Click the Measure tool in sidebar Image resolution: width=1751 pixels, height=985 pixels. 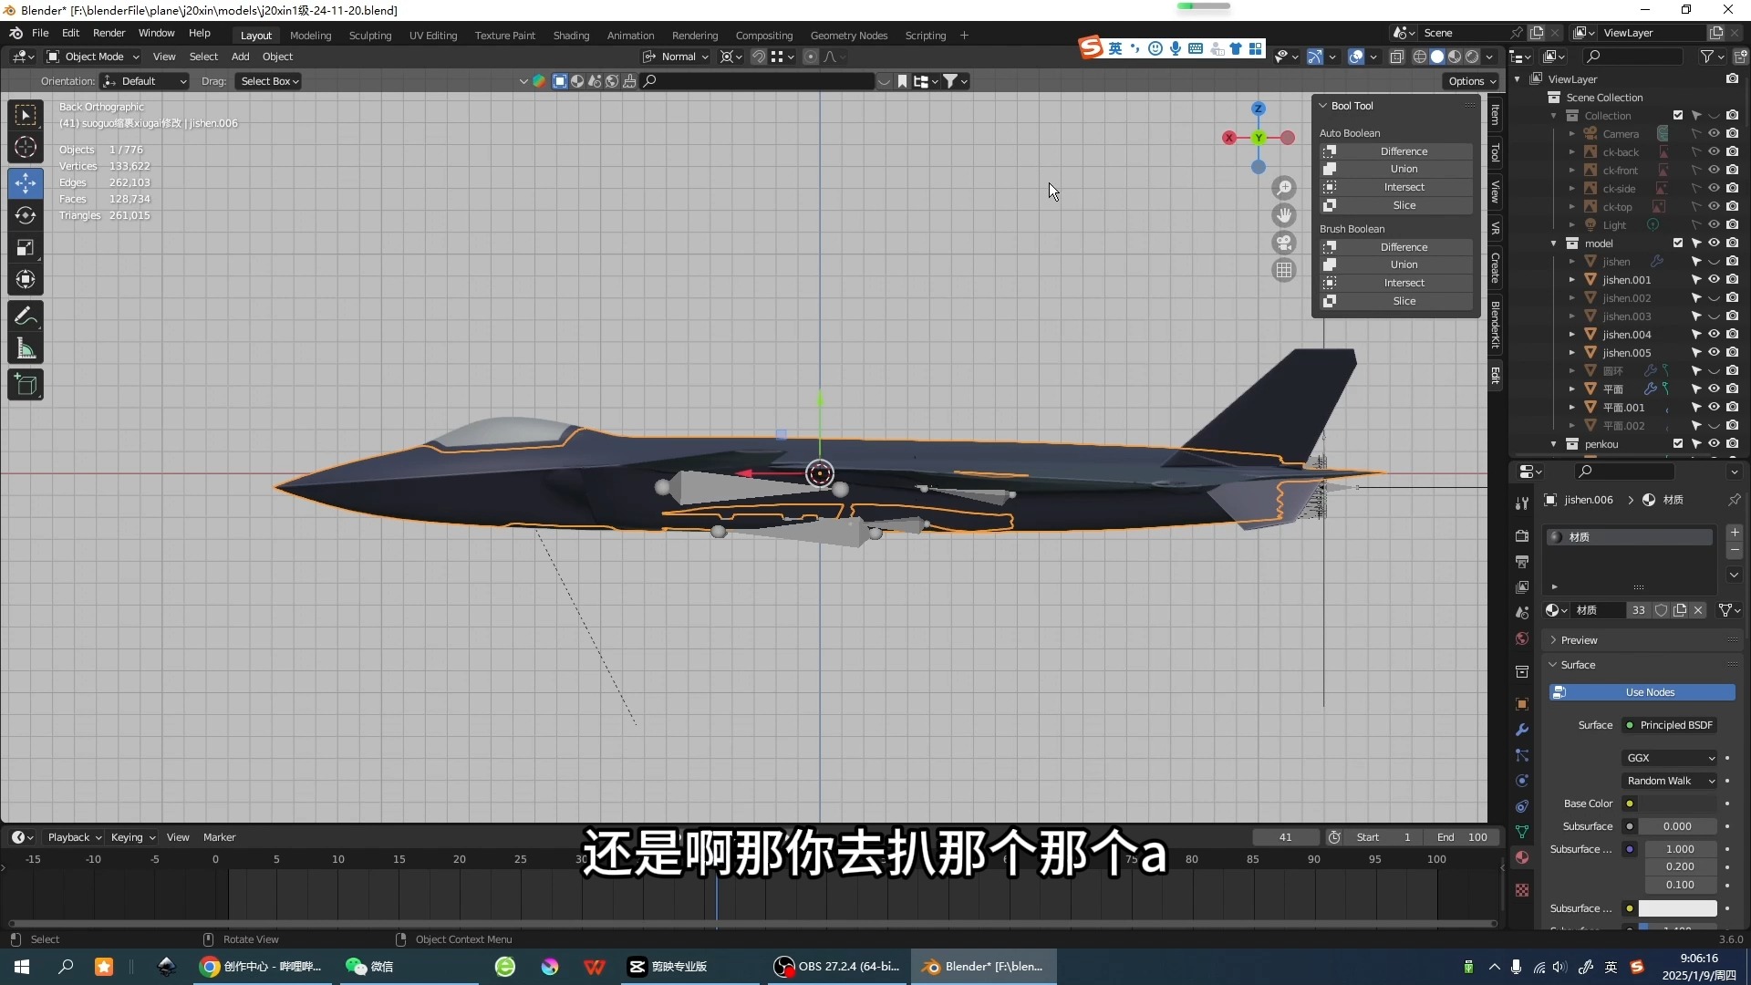click(x=26, y=350)
